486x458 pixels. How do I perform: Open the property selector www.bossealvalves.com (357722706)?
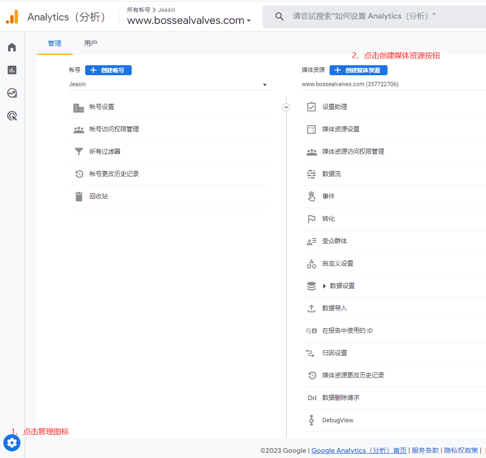[x=394, y=84]
